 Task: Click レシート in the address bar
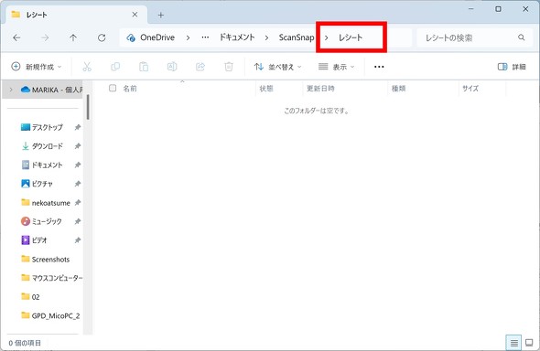point(351,37)
